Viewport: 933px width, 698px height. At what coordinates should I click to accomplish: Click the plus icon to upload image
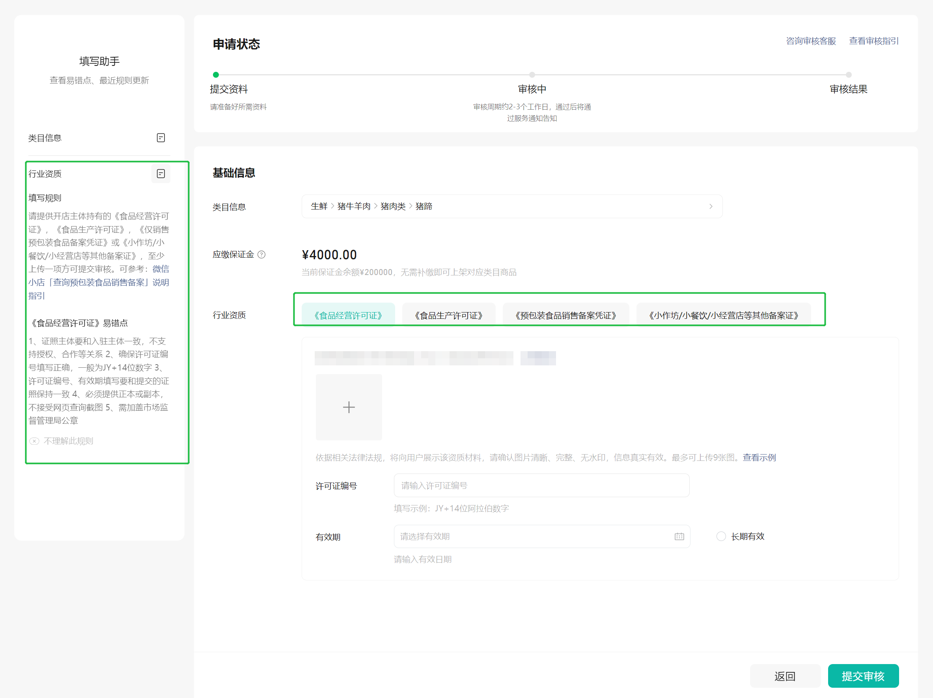(349, 407)
